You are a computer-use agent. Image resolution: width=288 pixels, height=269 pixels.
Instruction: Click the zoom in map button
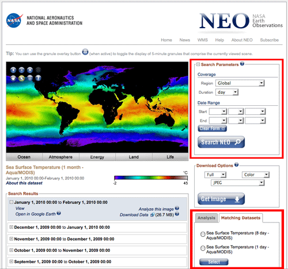(13, 70)
